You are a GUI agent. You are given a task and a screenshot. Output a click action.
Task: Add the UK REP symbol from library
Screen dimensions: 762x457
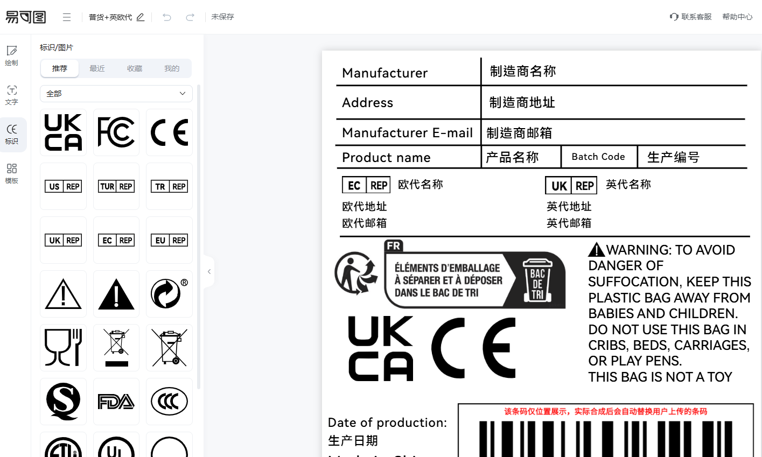click(x=63, y=240)
